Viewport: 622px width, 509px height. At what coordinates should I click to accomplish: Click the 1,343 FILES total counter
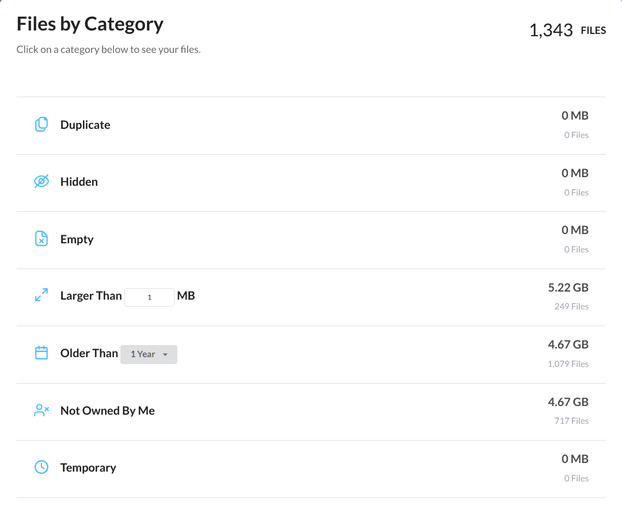click(x=567, y=30)
